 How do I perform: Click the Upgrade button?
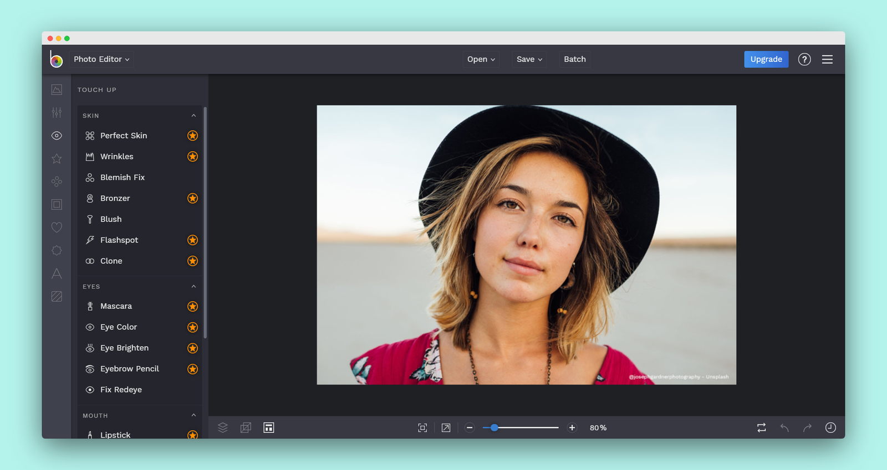(x=766, y=59)
